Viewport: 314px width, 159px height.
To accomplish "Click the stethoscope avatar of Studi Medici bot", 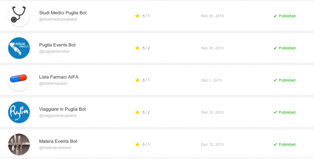I will click(x=19, y=16).
